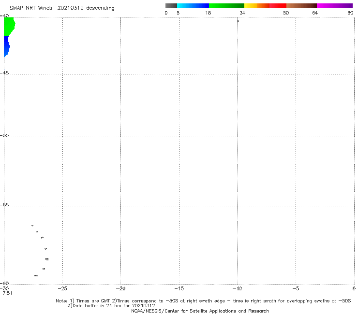Image resolution: width=358 pixels, height=314 pixels.
Task: Click the longitude label '-20'
Action: (x=120, y=289)
